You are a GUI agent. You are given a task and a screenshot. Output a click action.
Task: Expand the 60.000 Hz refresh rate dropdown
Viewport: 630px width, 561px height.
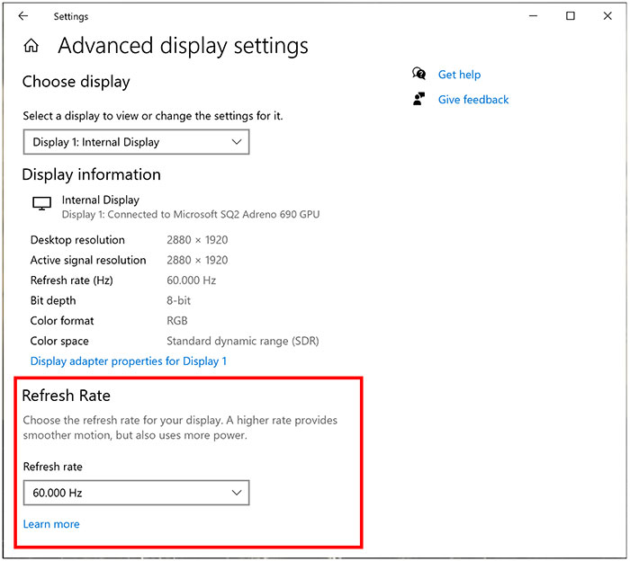click(136, 493)
